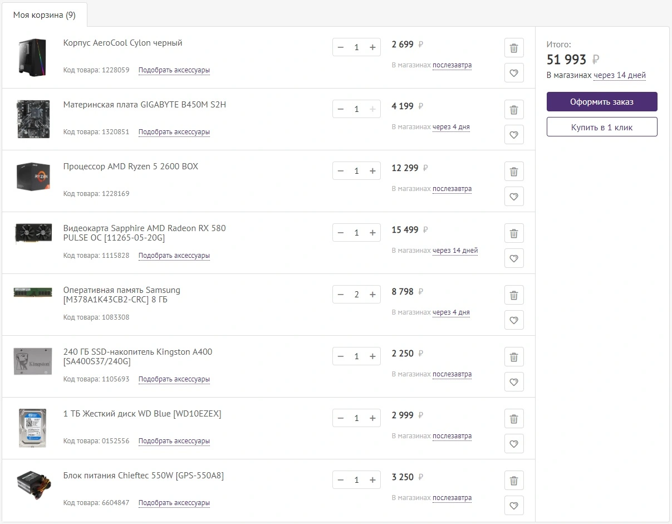Open Kingston SSD thumbnail image
This screenshot has height=524, width=672.
(32, 361)
